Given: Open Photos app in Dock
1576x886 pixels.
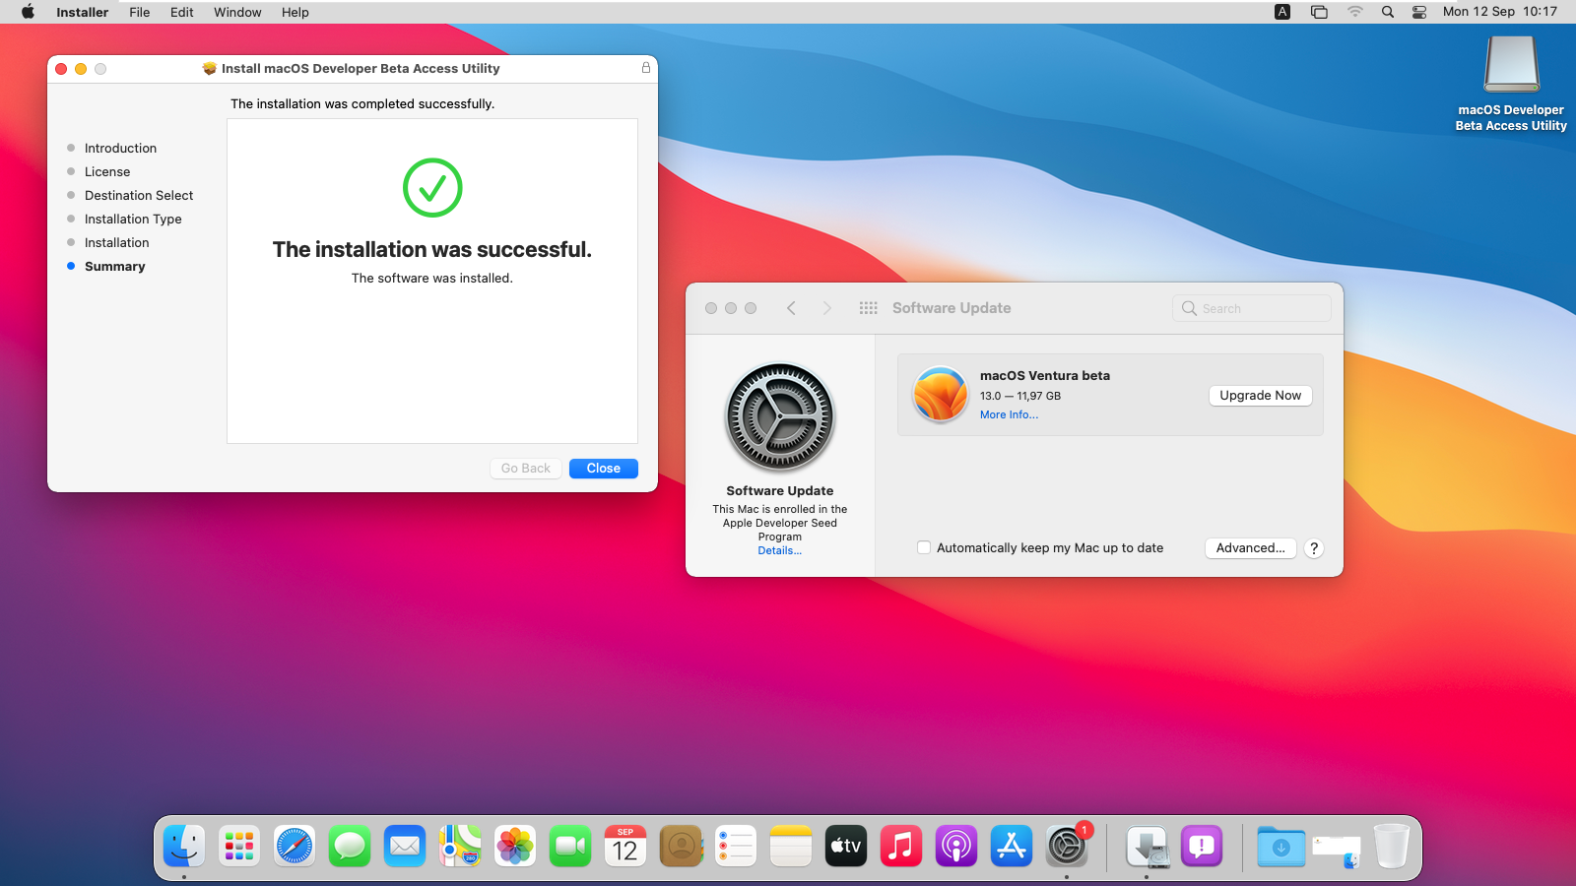Looking at the screenshot, I should (515, 846).
